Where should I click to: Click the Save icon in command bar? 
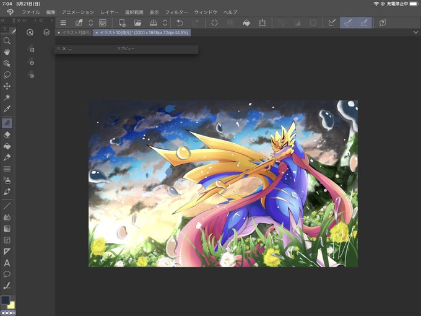click(154, 23)
